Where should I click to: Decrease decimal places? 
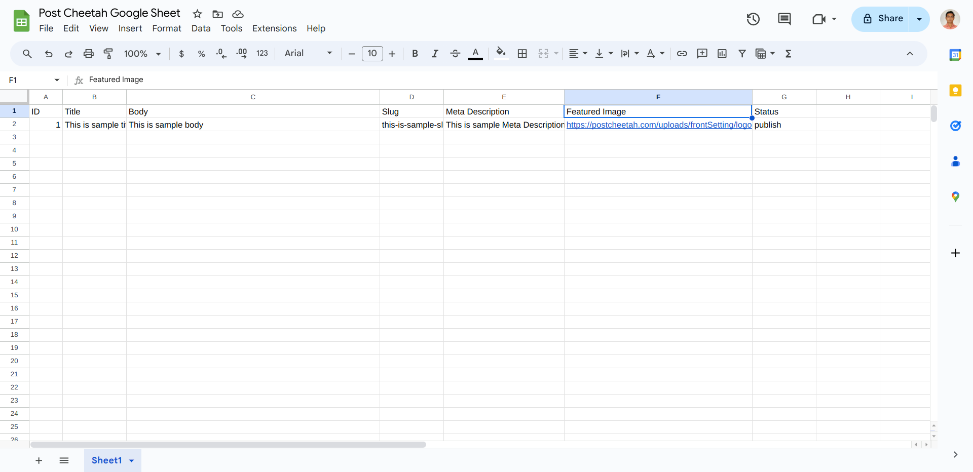tap(221, 54)
